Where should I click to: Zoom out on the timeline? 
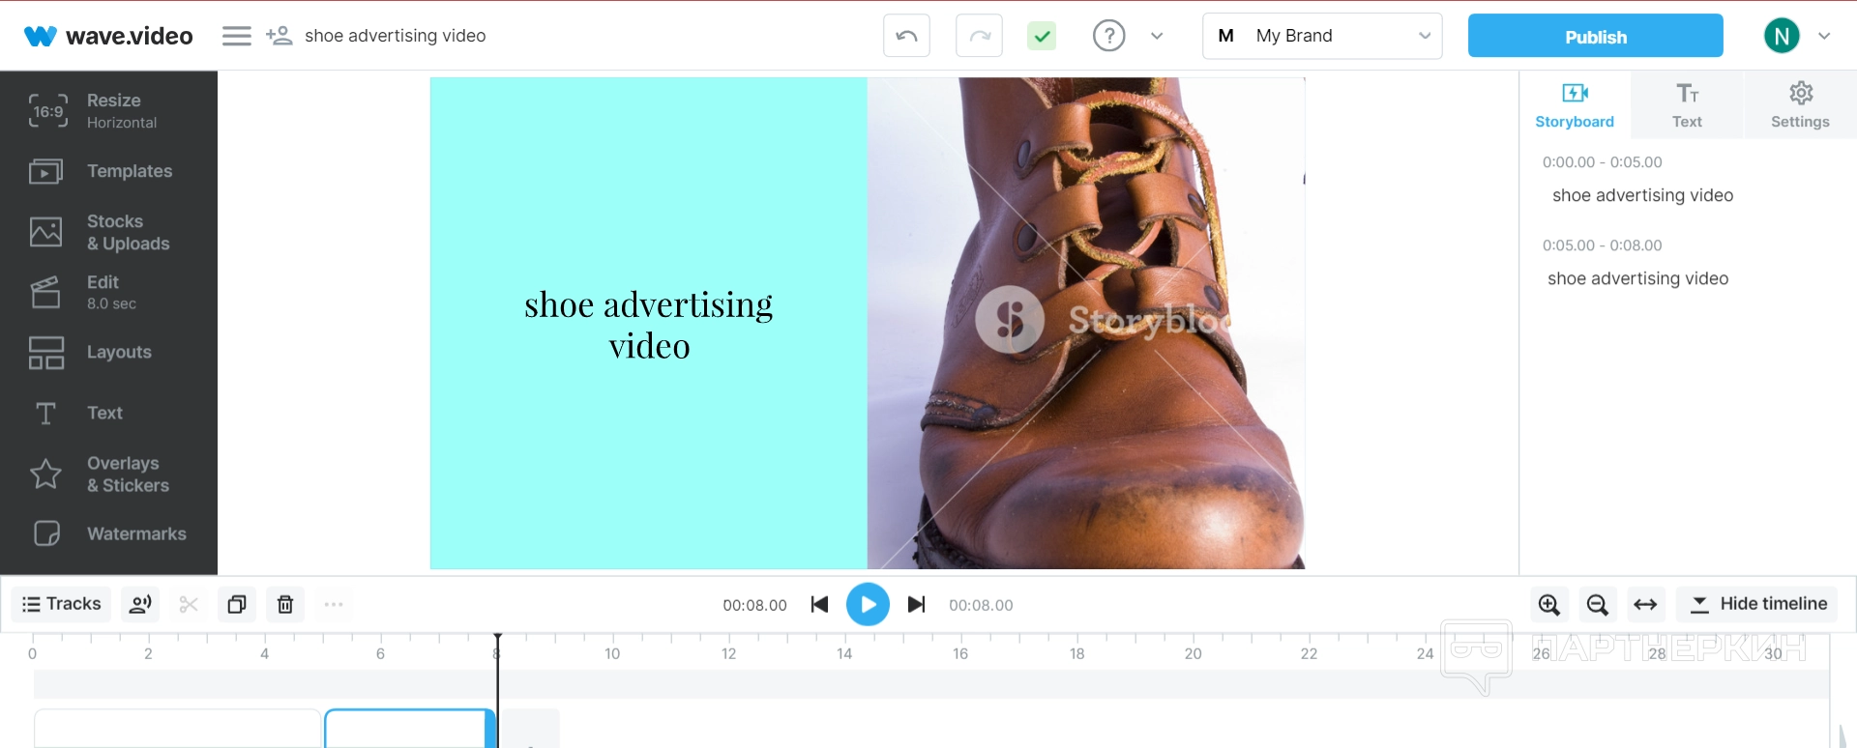click(1597, 605)
